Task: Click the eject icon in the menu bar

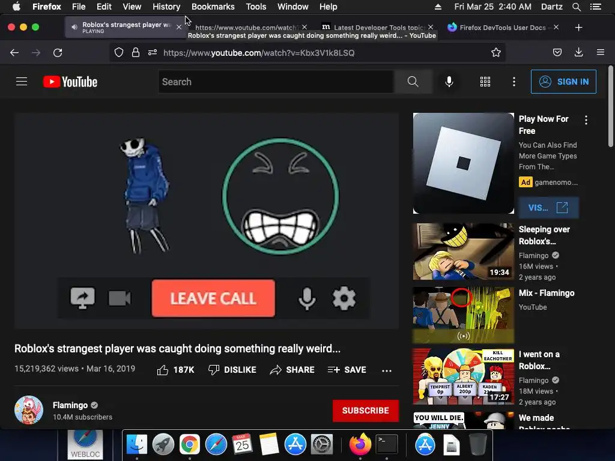Action: [438, 7]
